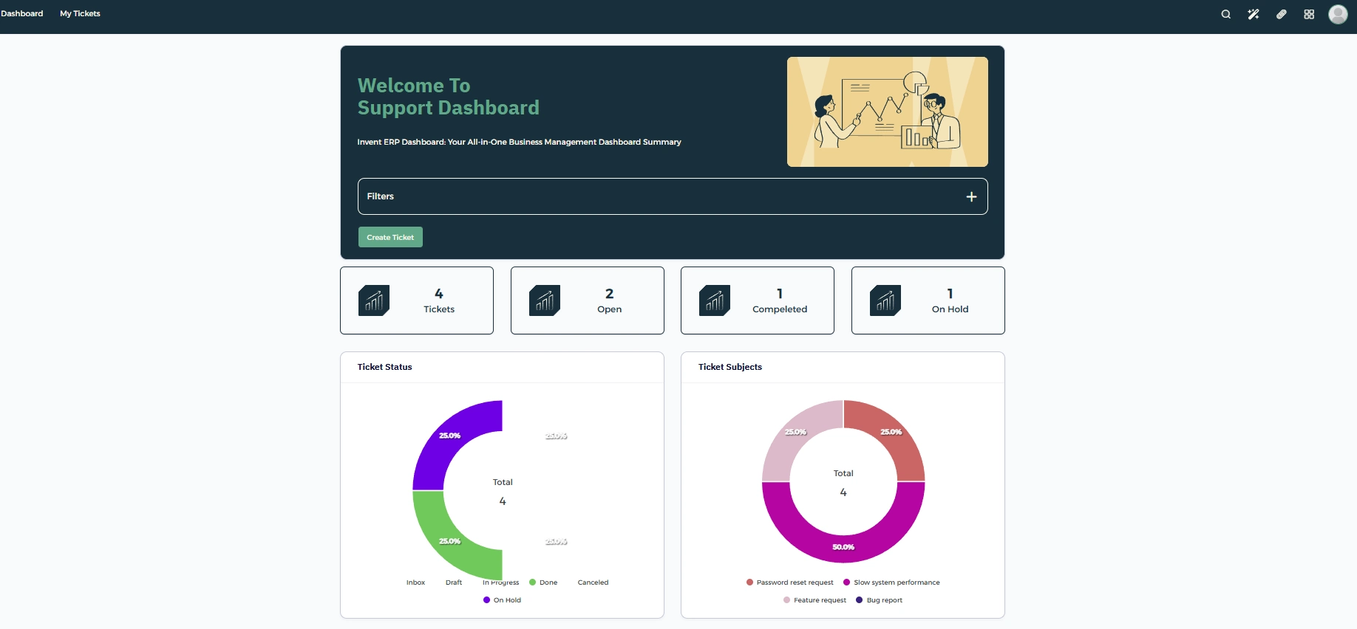Click the magic wand icon in the top bar
The width and height of the screenshot is (1357, 629).
[1254, 14]
